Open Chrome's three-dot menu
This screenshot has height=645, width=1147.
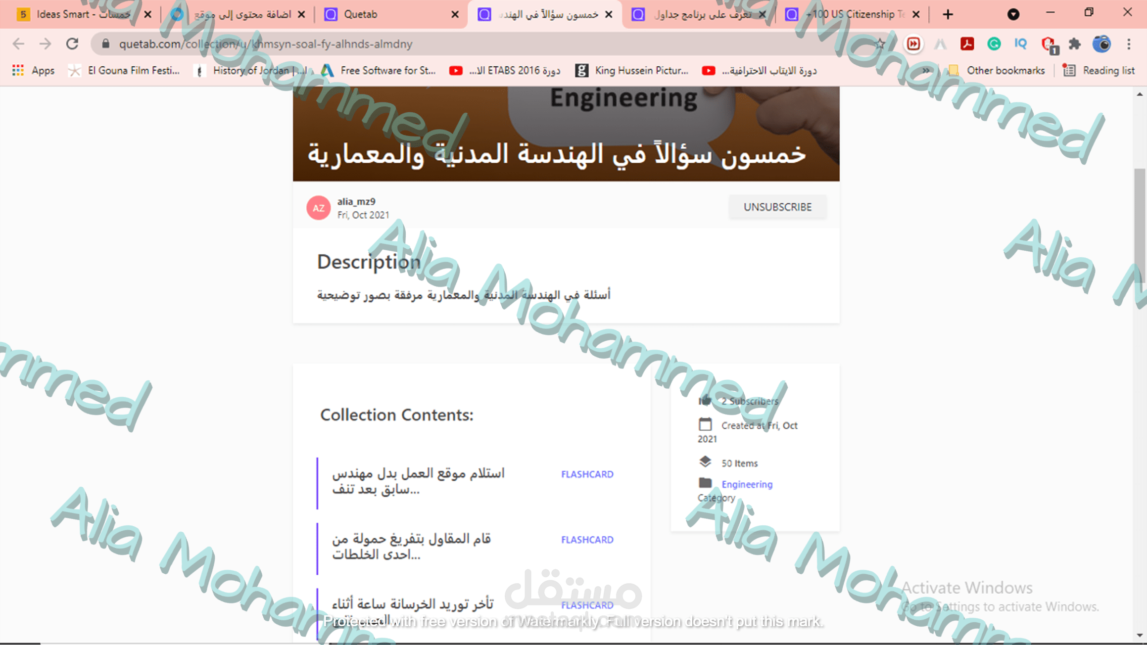click(1129, 44)
